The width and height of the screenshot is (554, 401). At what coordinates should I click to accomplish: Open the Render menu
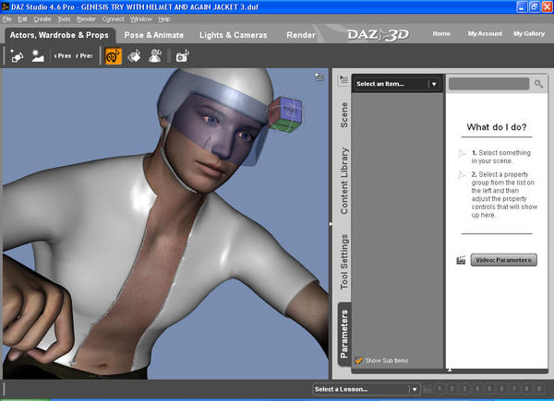(86, 19)
